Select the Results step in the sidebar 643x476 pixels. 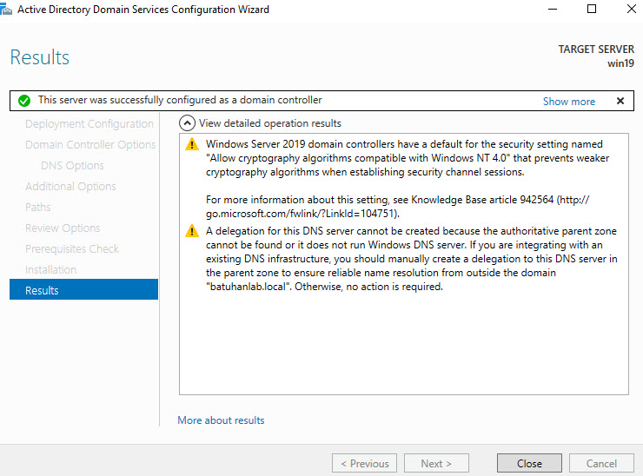[83, 290]
